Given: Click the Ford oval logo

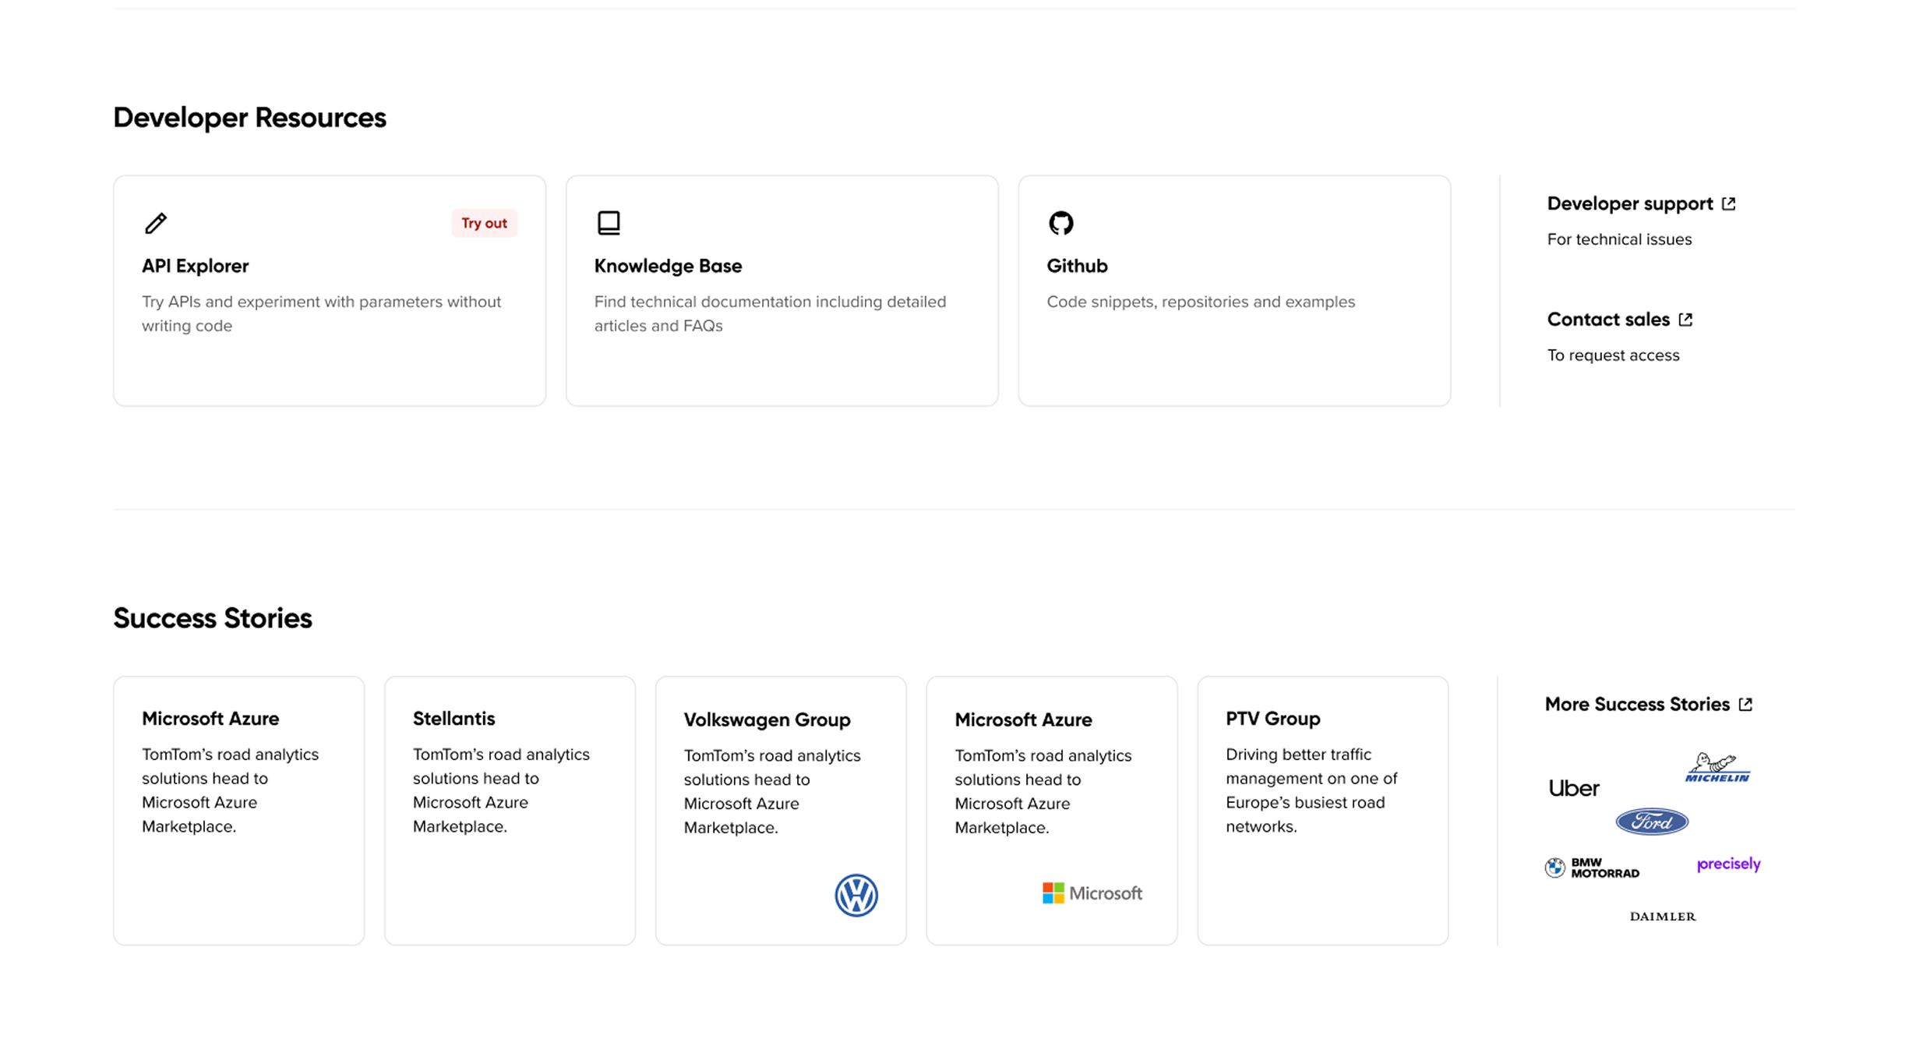Looking at the screenshot, I should pos(1652,821).
